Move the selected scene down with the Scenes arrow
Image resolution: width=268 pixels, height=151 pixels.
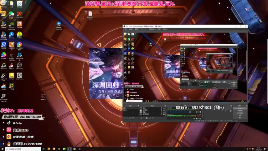133,118
